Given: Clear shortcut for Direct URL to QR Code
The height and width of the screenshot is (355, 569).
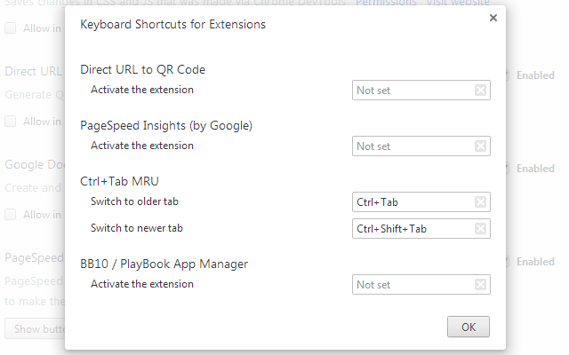Looking at the screenshot, I should 480,90.
